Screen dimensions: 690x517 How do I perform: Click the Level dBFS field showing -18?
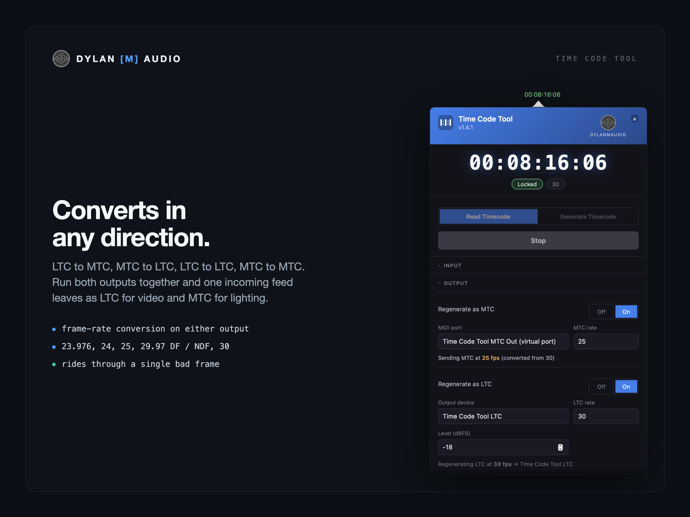(503, 447)
